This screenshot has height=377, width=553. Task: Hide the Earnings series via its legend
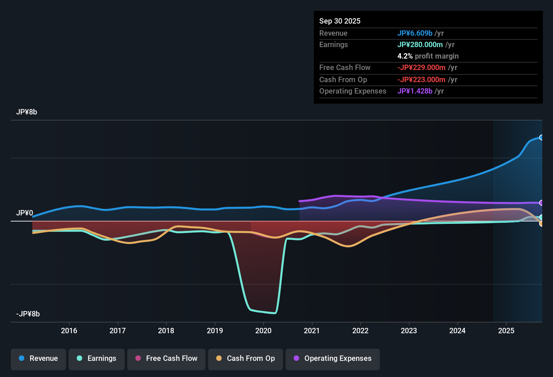[x=96, y=358]
